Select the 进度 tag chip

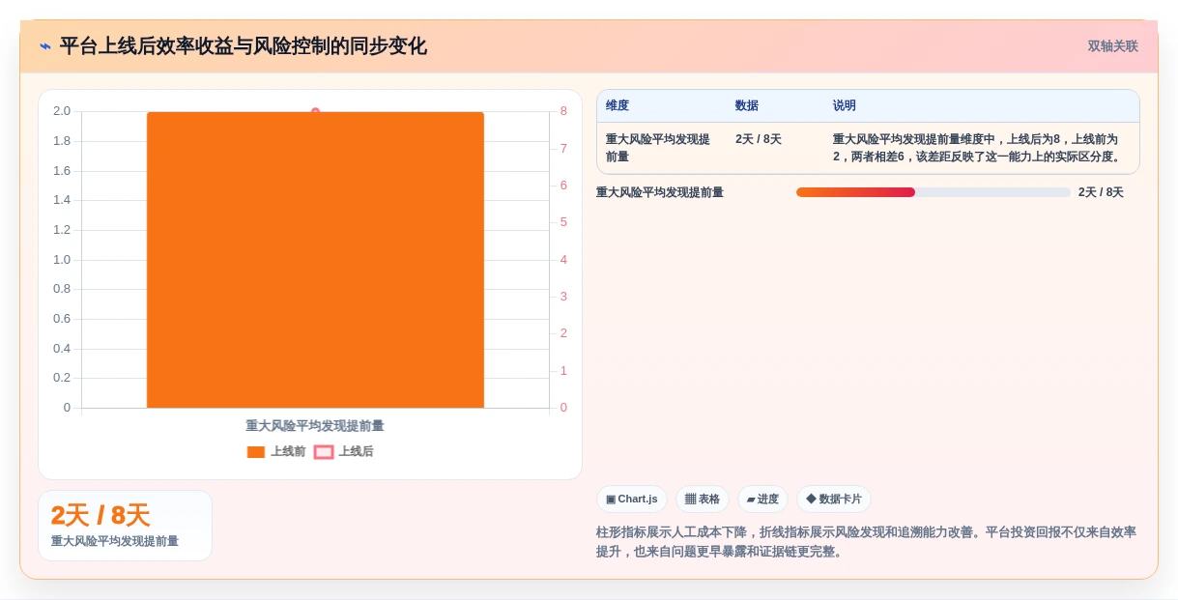763,499
